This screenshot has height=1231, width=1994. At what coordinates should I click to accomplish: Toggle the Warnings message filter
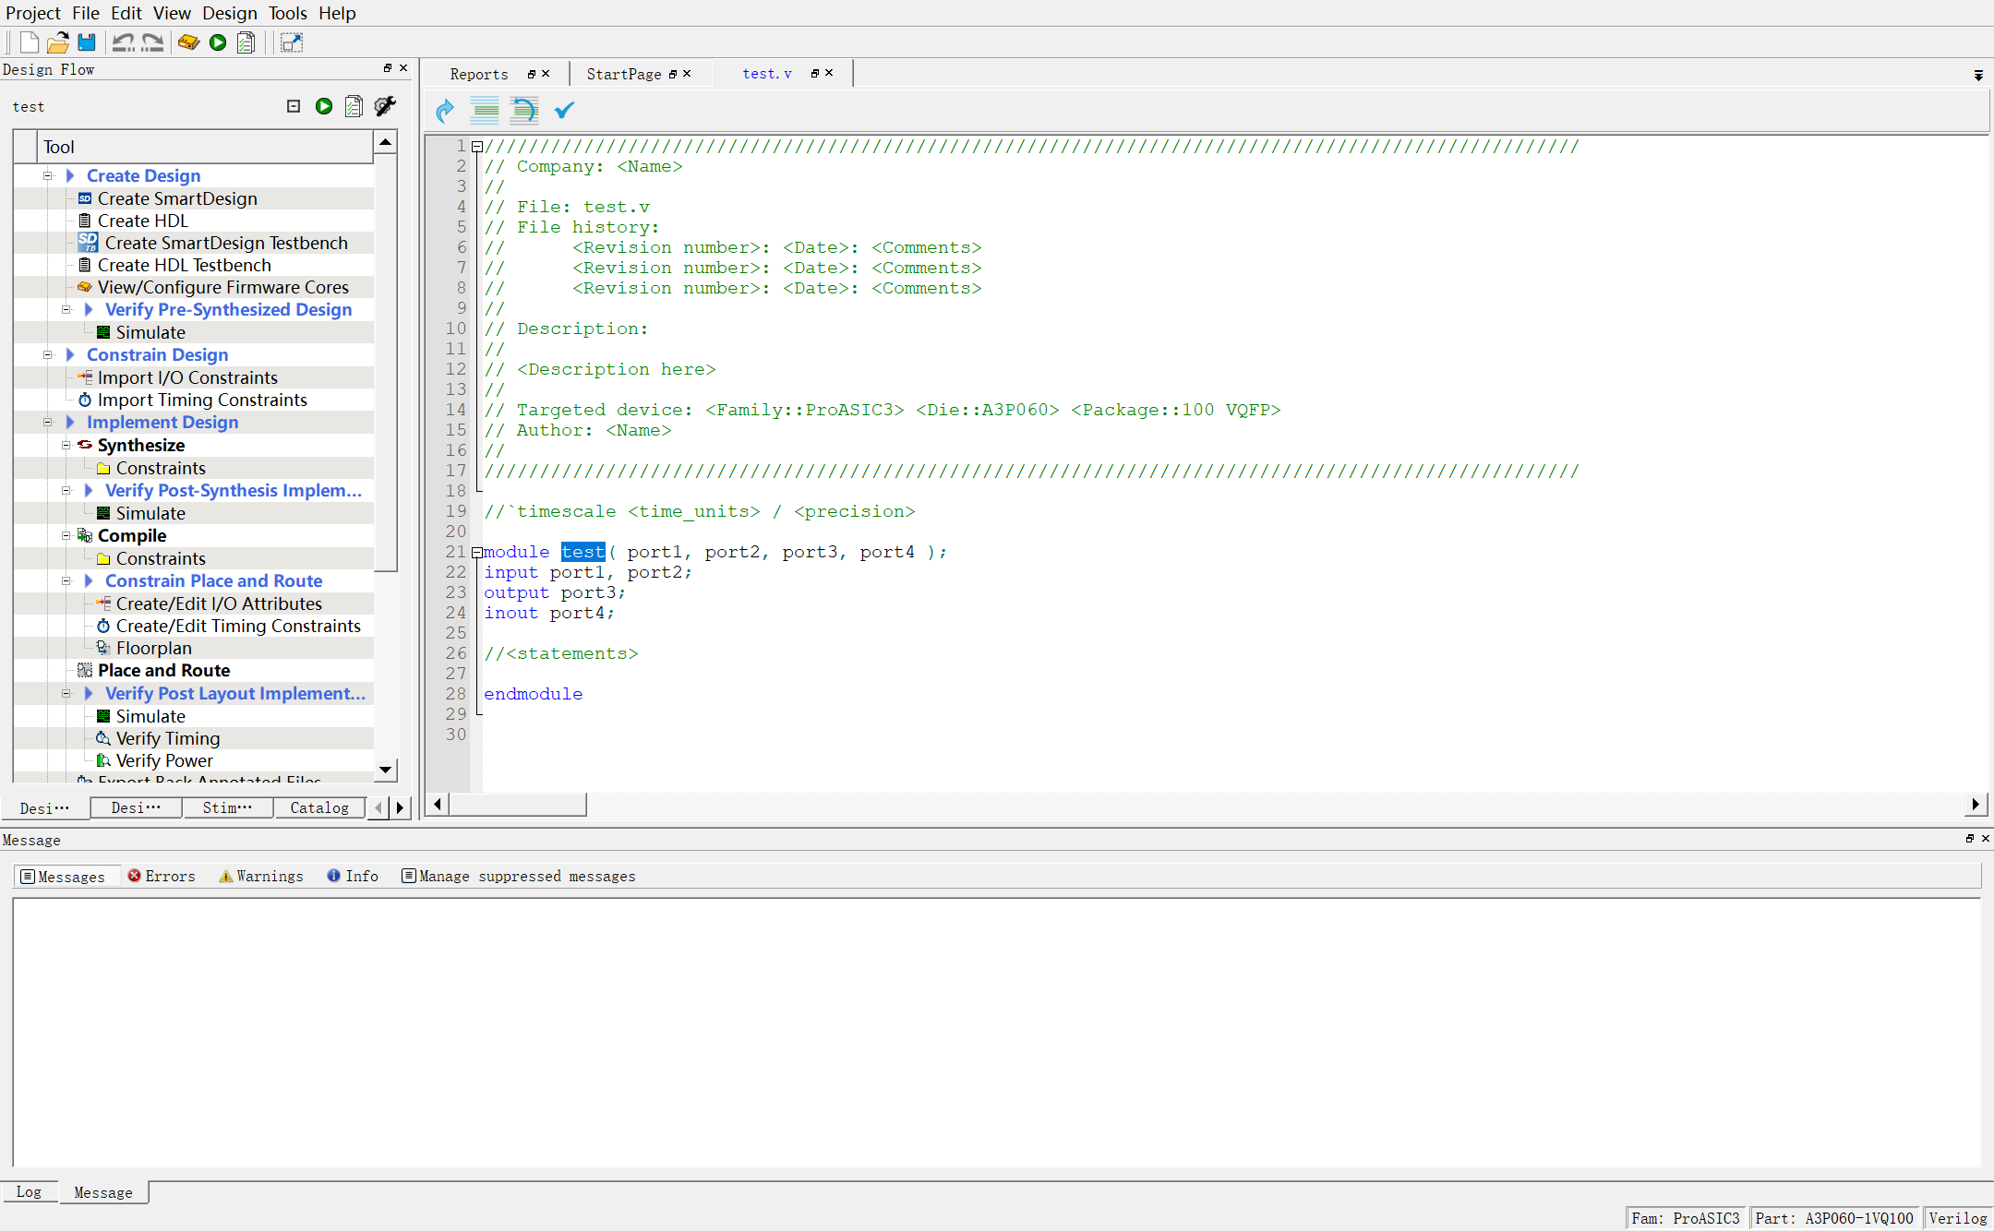tap(261, 876)
